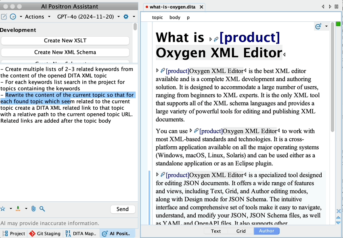This screenshot has height=238, width=343.
Task: Switch to the Git Staging tab
Action: tap(45, 233)
